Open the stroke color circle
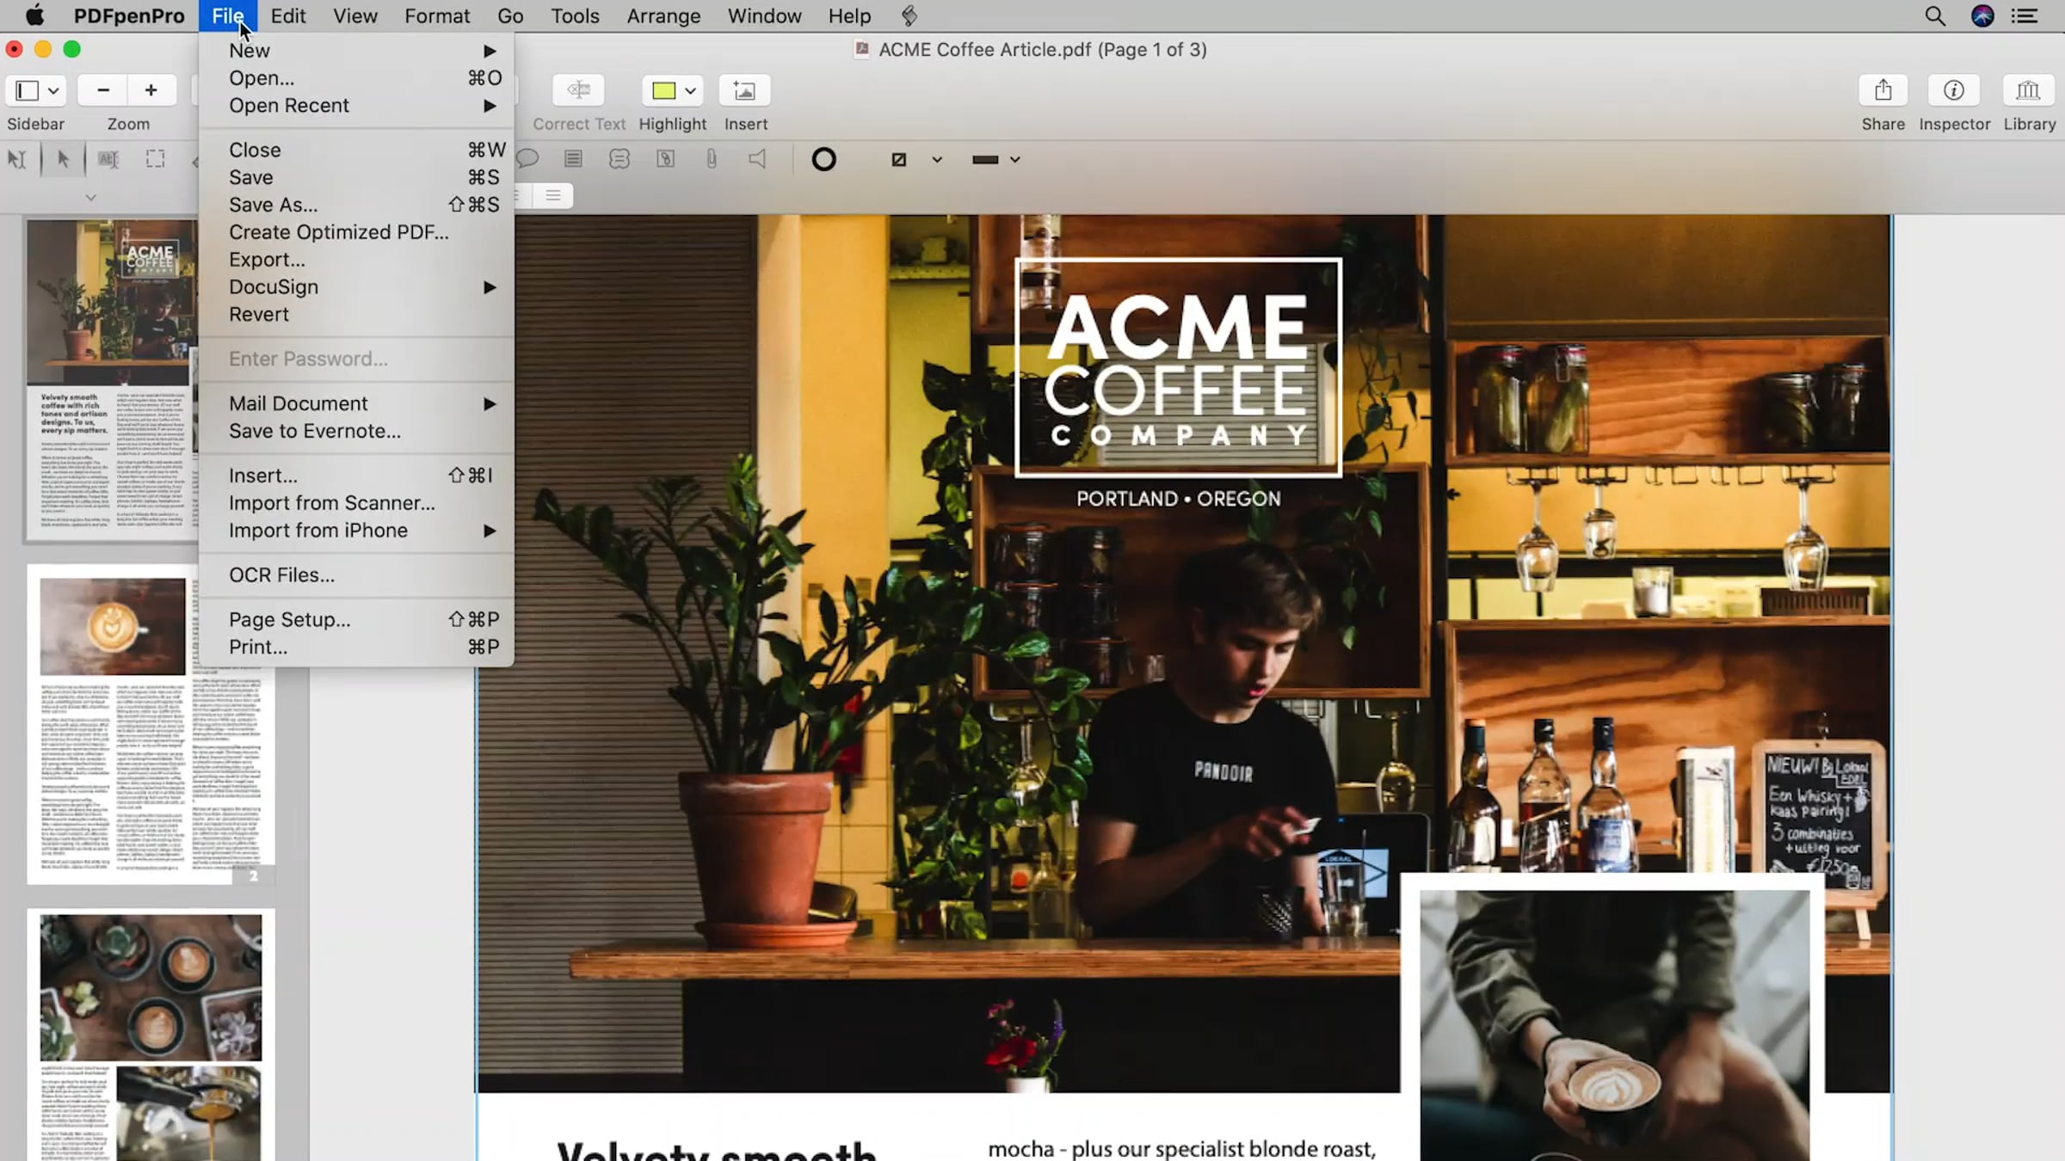The image size is (2065, 1161). (x=823, y=159)
